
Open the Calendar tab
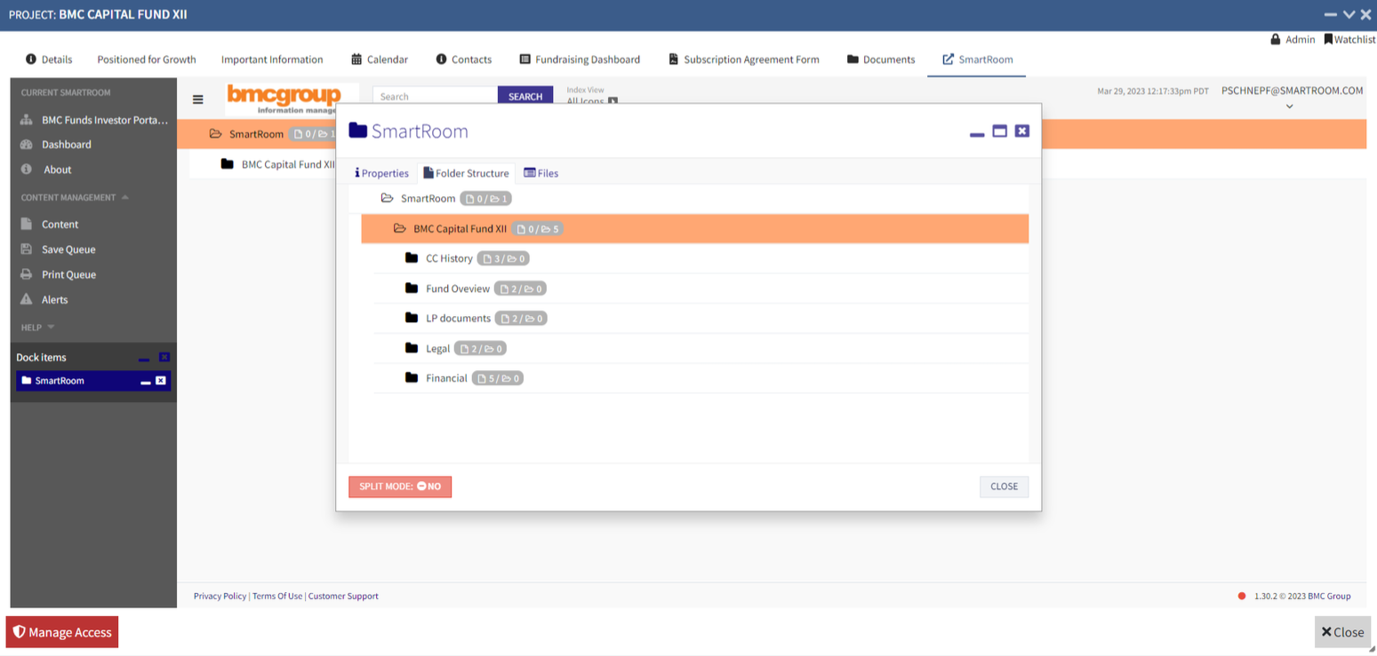click(x=380, y=59)
